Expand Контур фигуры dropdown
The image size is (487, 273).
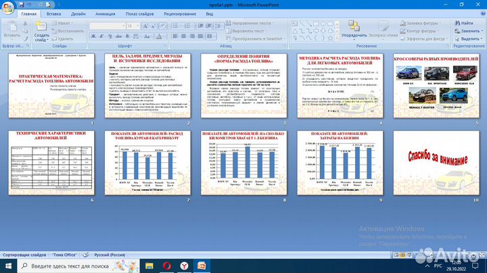[x=419, y=31]
